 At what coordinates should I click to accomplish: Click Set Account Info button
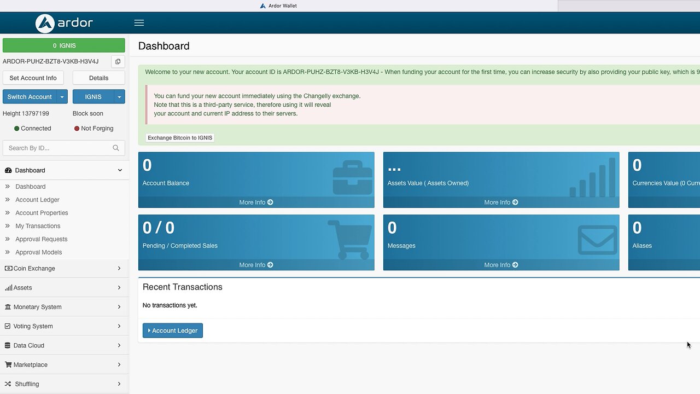33,78
